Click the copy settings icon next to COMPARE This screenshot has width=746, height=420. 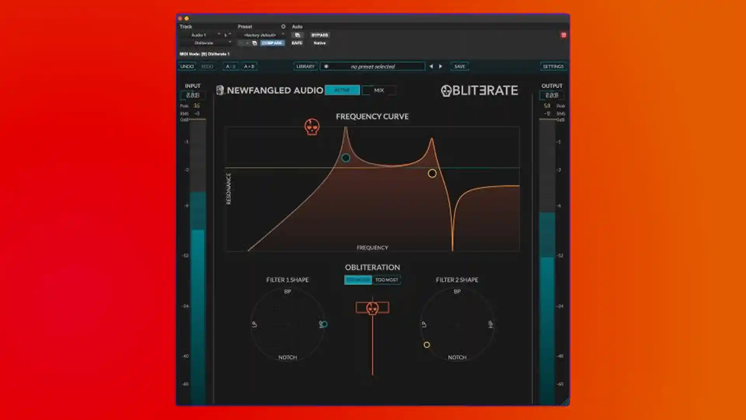click(254, 43)
